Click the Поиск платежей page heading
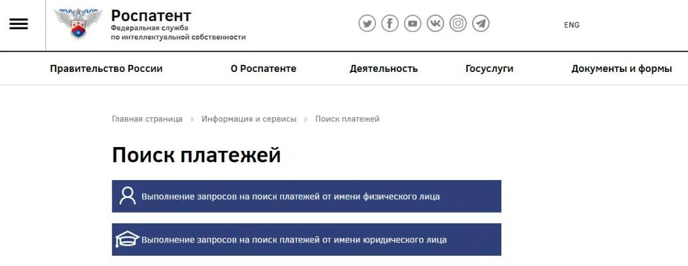The image size is (688, 266). [196, 155]
